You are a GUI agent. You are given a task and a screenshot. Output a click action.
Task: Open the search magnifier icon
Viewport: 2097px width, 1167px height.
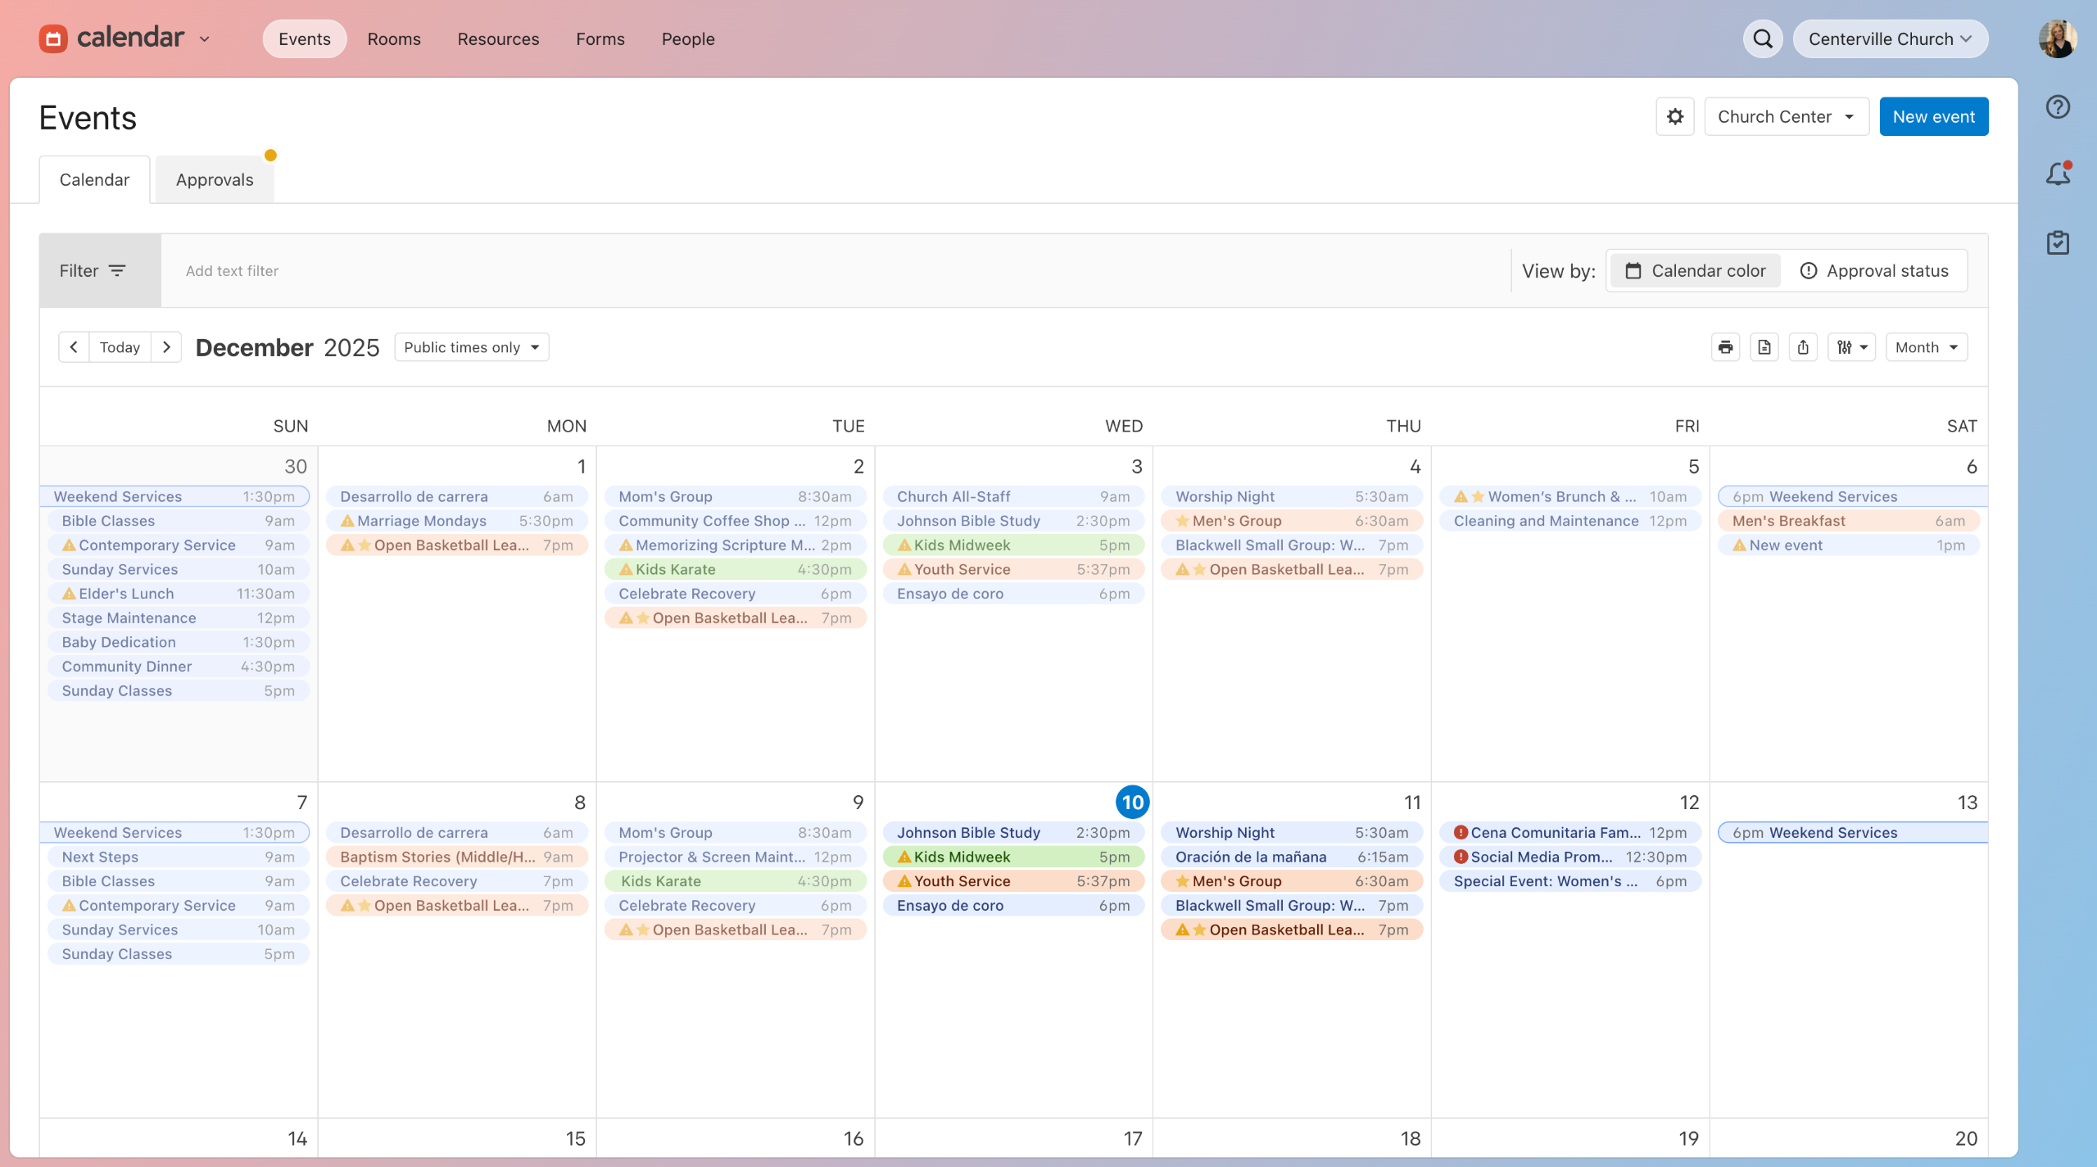pos(1763,38)
